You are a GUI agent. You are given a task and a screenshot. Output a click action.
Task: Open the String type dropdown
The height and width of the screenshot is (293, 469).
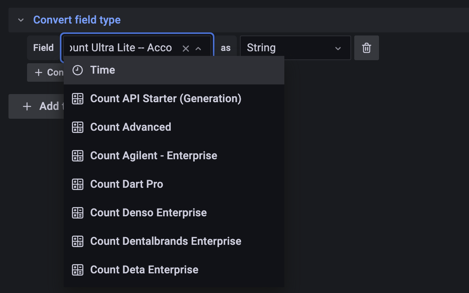click(x=295, y=48)
